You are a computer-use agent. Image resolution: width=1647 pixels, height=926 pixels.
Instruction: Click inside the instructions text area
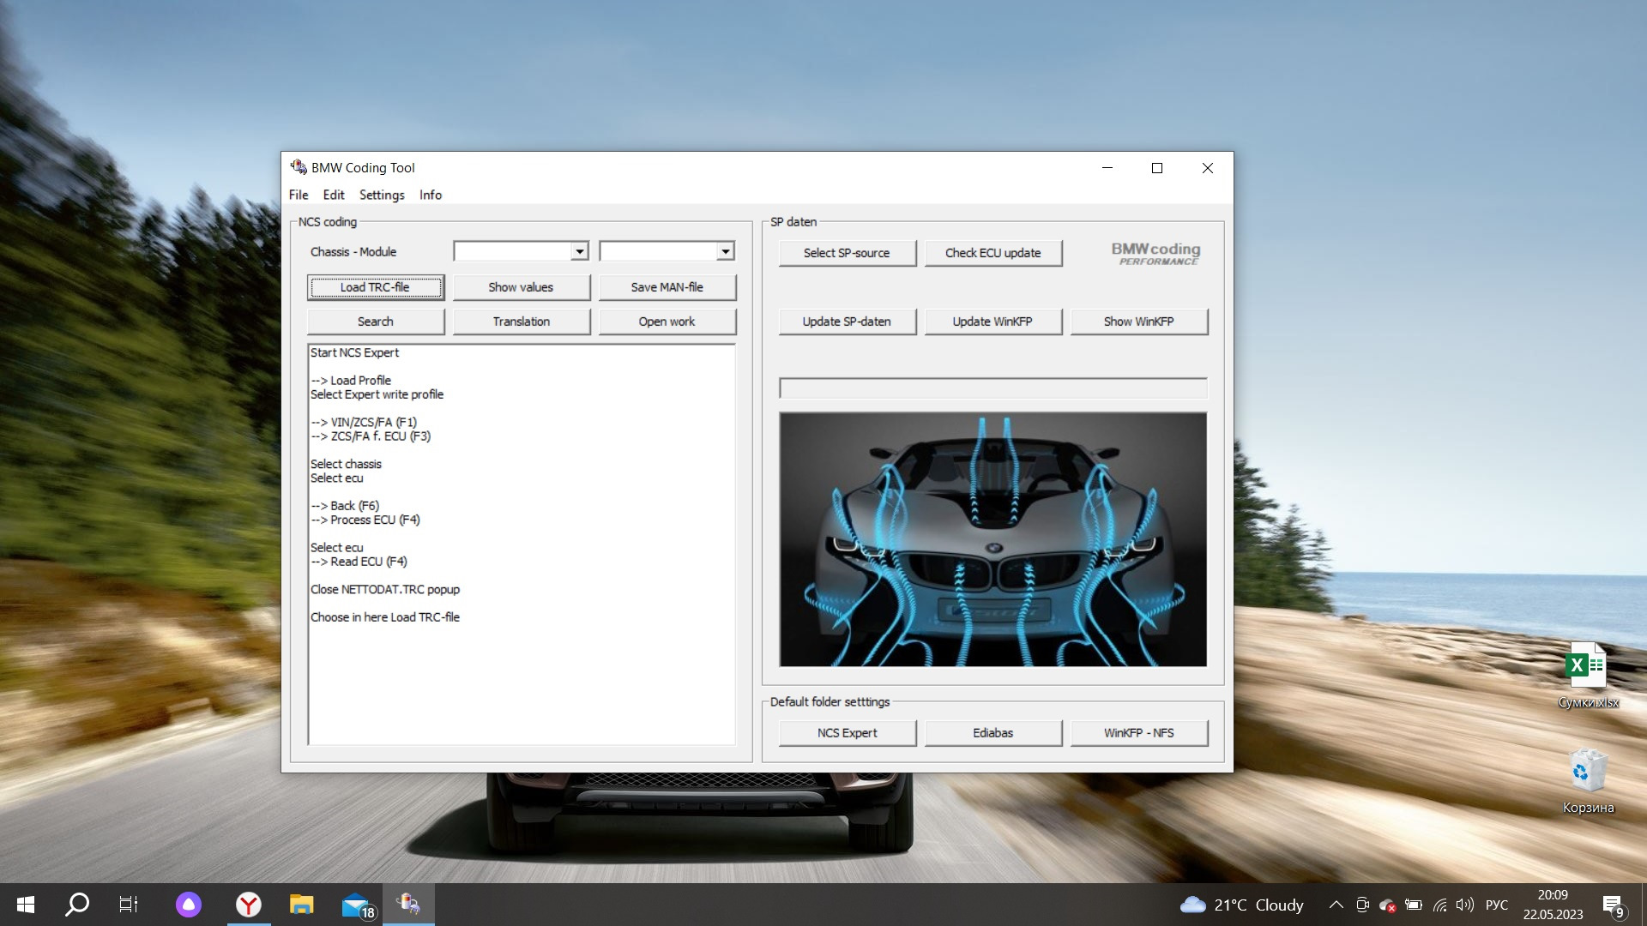522,544
